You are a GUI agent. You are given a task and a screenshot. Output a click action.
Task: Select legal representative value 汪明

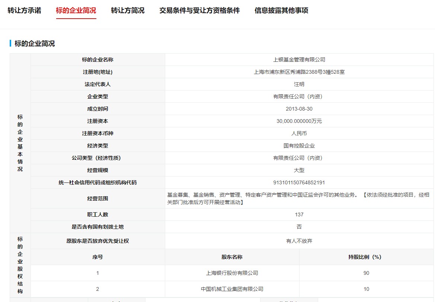pyautogui.click(x=299, y=84)
